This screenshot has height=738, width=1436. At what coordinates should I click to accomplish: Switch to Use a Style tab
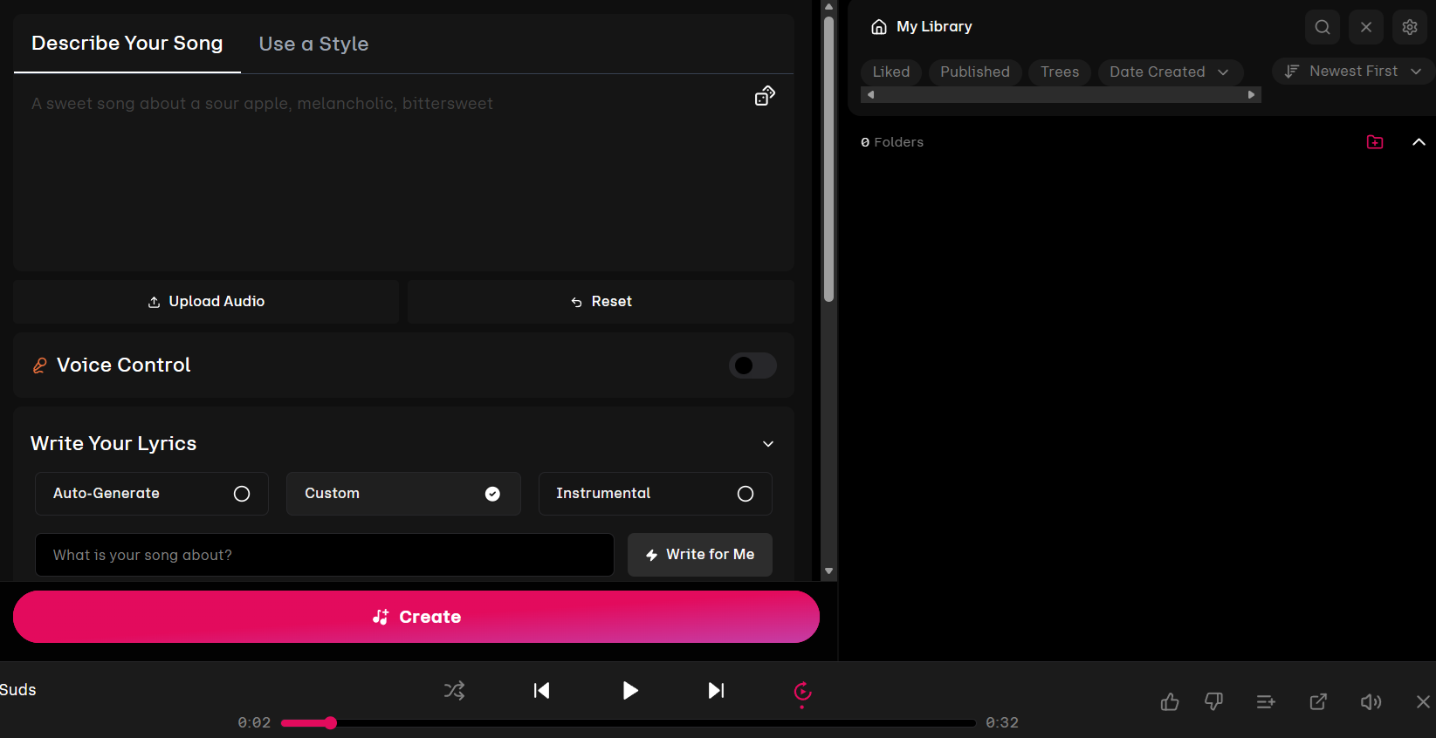tap(313, 44)
